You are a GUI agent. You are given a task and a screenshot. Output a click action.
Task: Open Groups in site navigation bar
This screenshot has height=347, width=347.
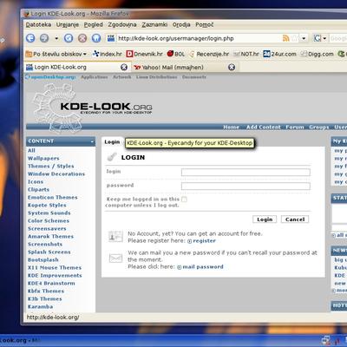[x=319, y=127]
